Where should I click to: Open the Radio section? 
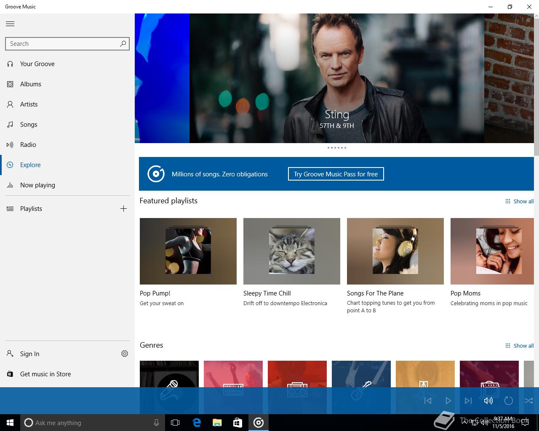click(28, 145)
